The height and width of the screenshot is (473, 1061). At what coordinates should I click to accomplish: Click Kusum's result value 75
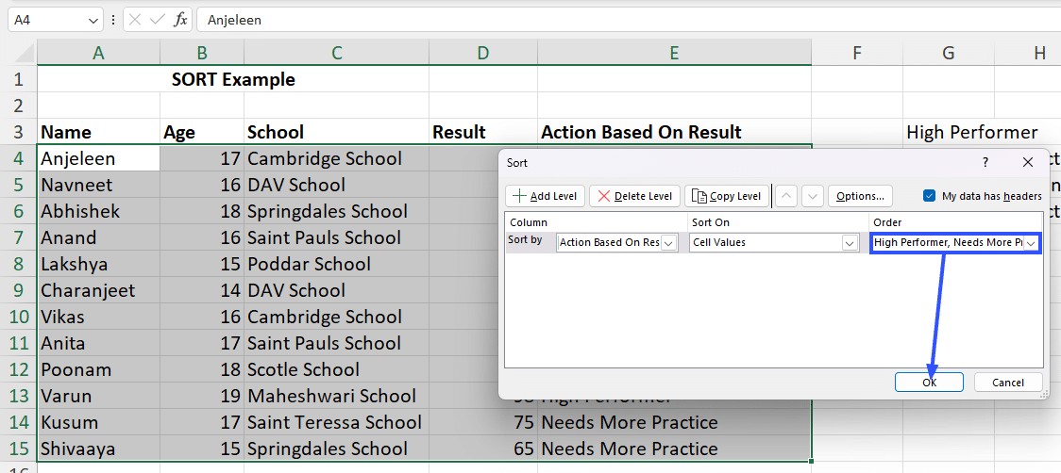[483, 421]
